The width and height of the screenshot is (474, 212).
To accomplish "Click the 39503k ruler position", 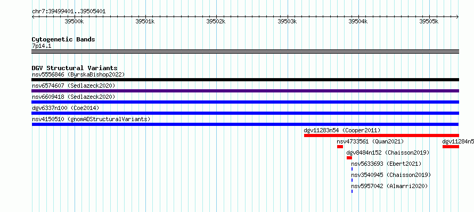I will [288, 22].
